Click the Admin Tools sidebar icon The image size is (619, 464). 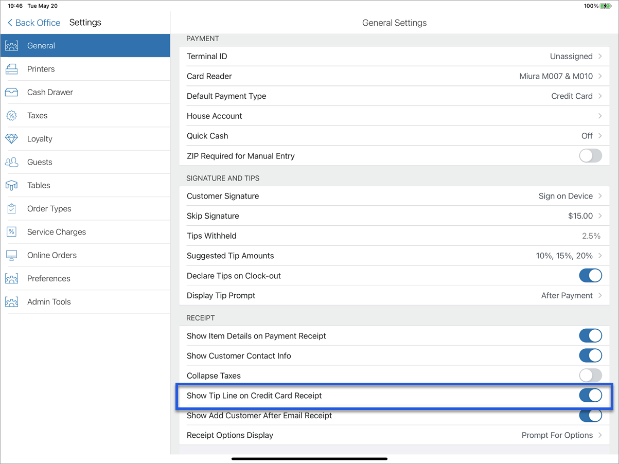tap(11, 301)
